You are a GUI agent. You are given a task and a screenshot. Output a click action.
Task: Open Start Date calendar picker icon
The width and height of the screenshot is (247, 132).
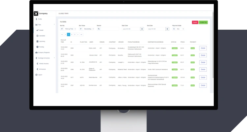(x=142, y=29)
